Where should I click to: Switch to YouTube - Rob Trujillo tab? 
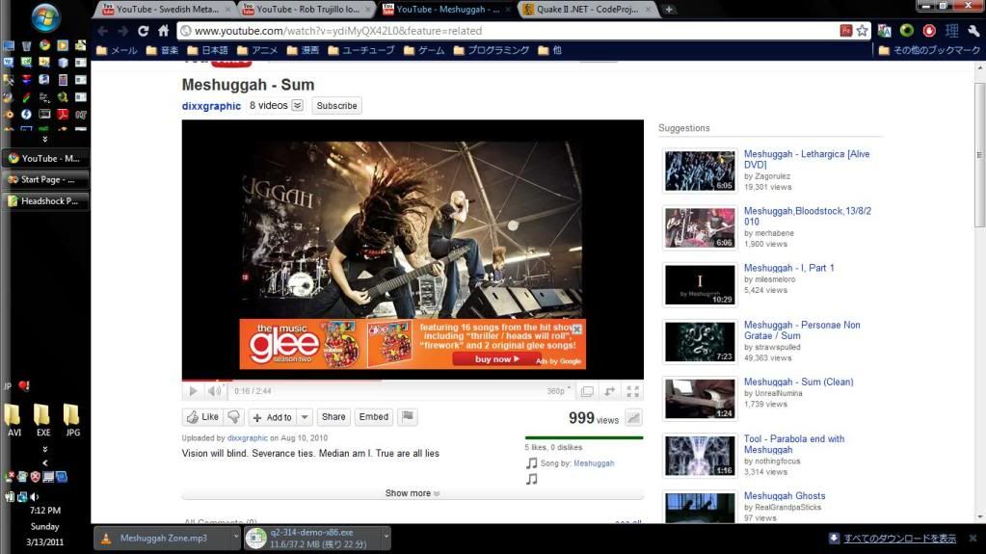[306, 10]
